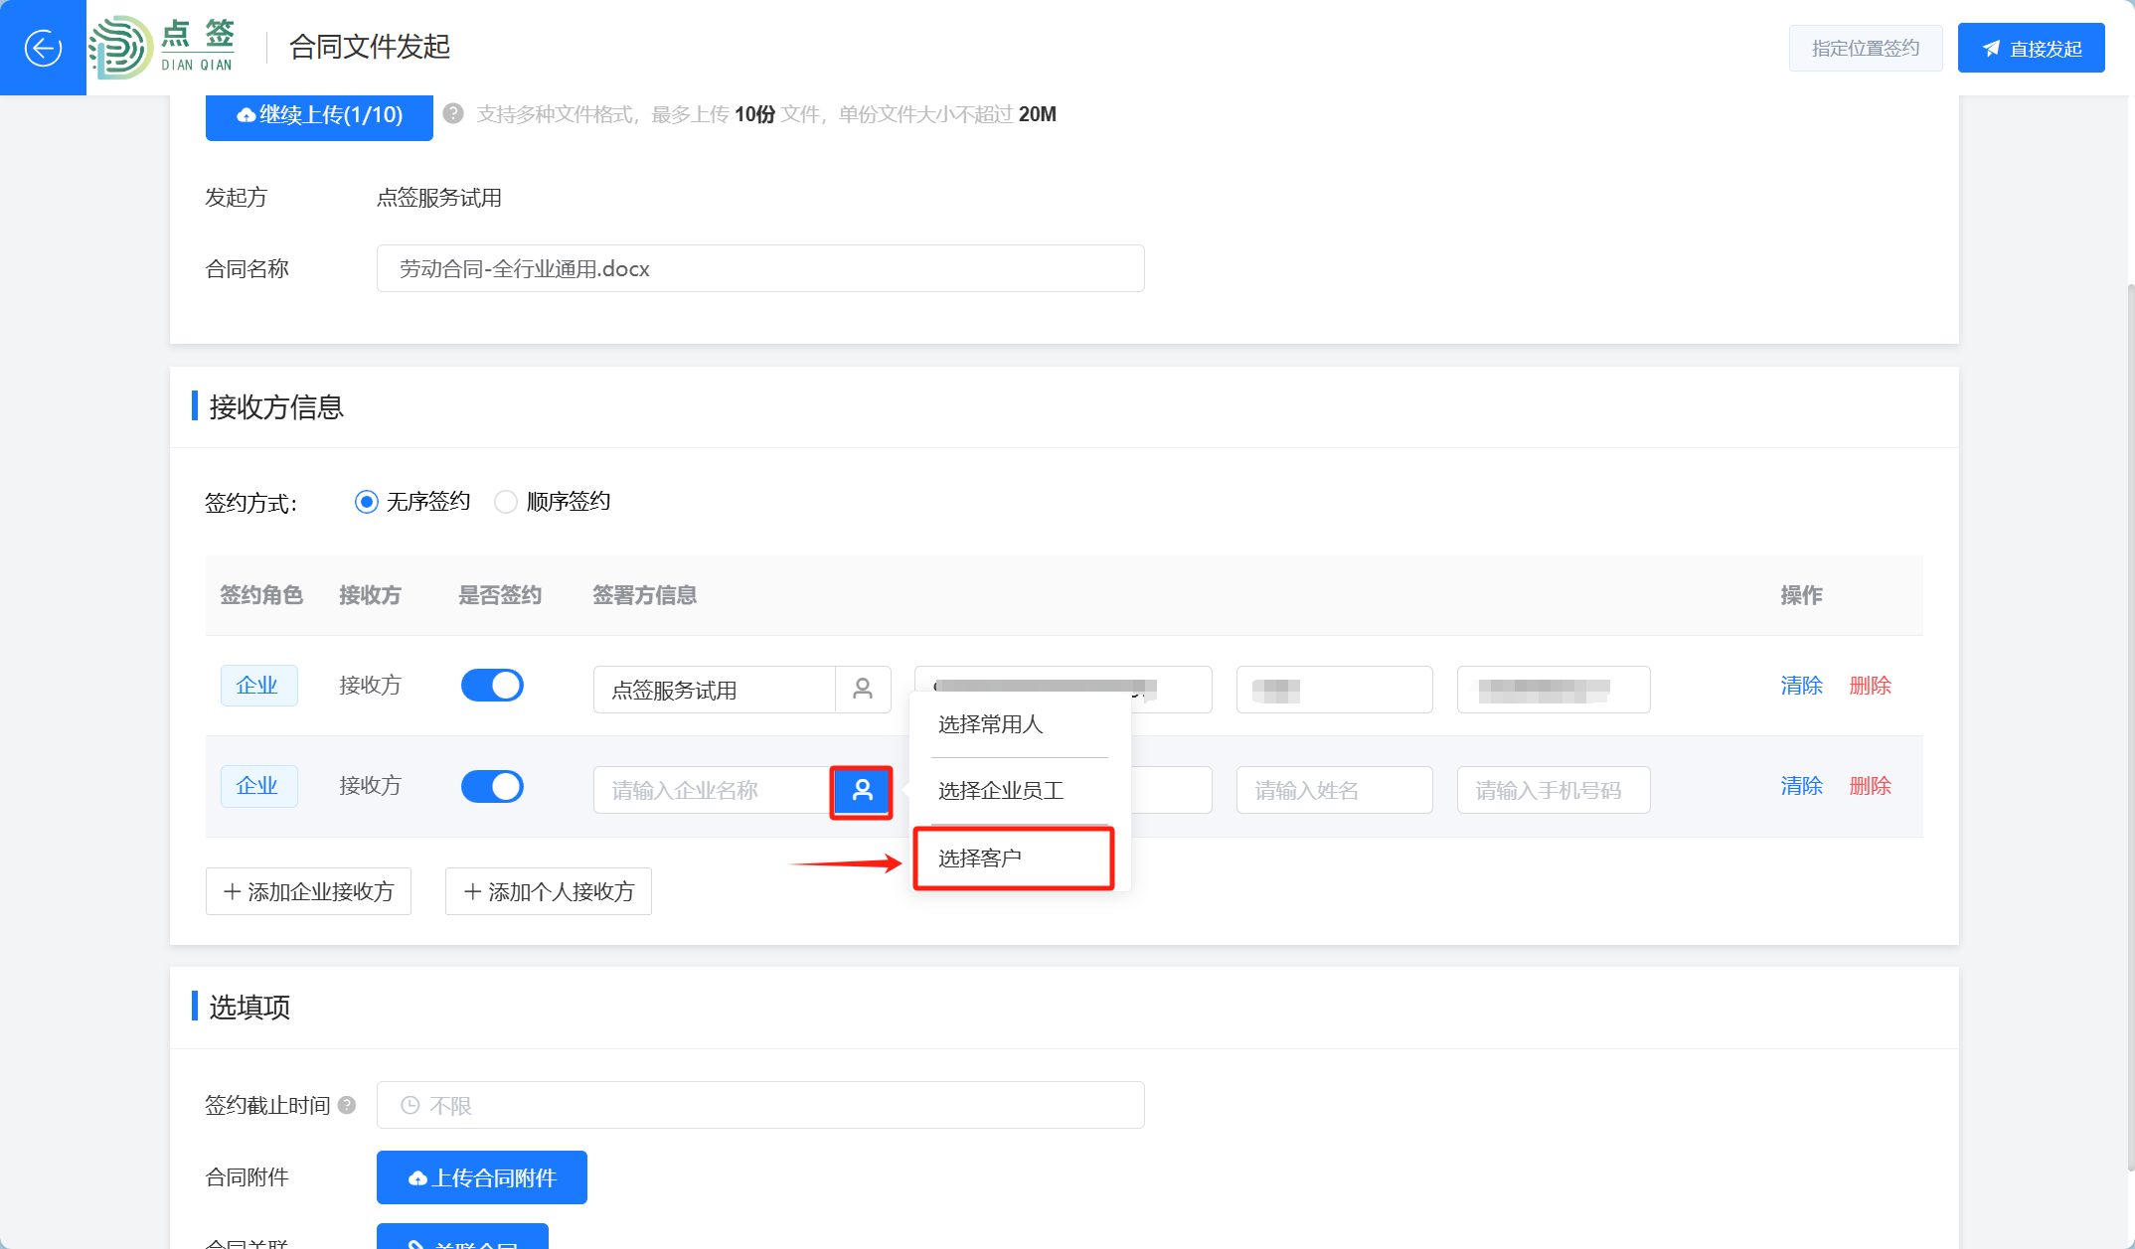
Task: Select the 顺序签约 radio option
Action: click(506, 502)
